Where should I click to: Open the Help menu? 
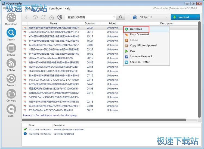[67, 9]
